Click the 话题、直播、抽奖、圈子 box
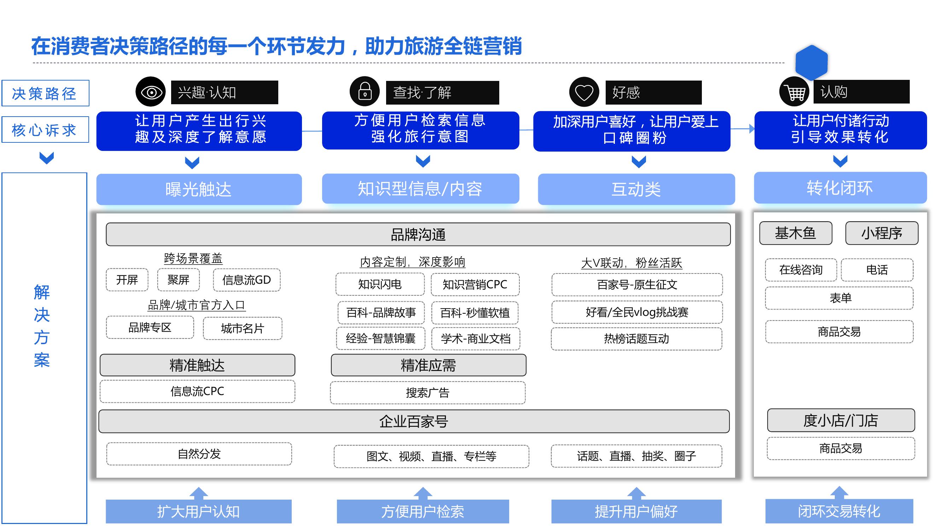943x530 pixels. [636, 456]
